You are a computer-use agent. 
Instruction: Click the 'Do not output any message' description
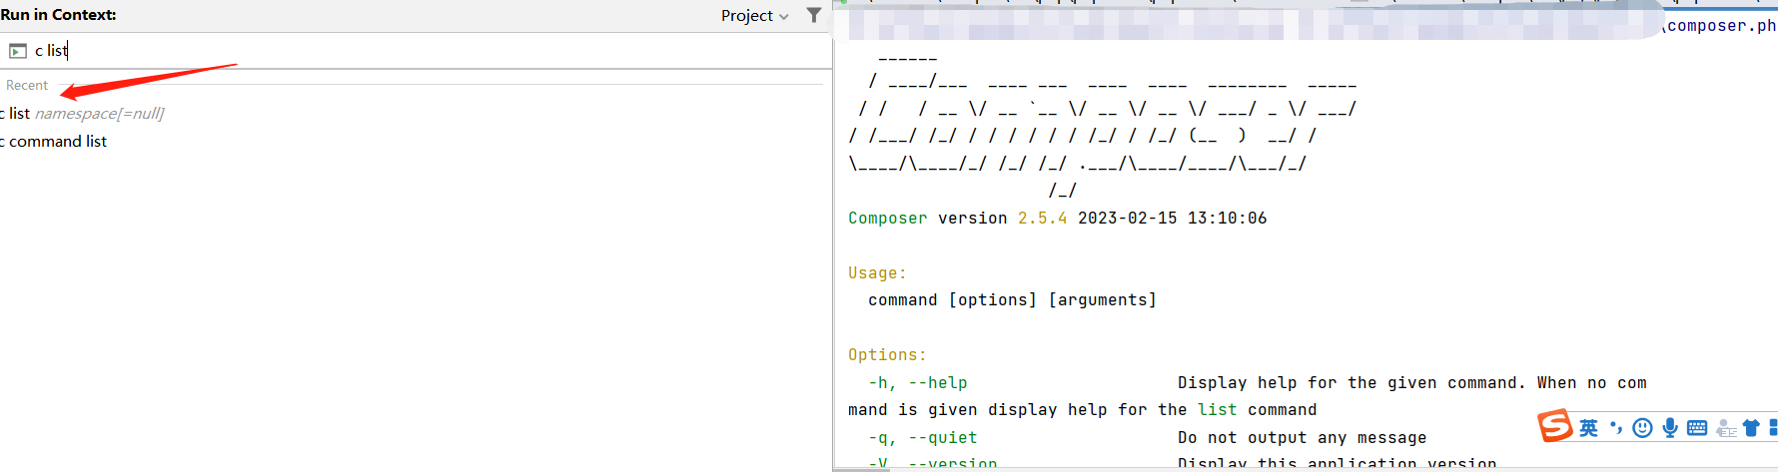coord(1302,438)
